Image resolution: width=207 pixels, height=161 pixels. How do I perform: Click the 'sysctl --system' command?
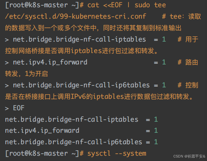[x=117, y=154]
